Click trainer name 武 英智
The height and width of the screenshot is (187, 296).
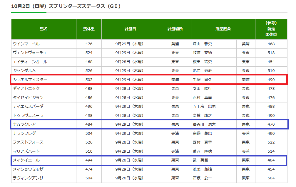[x=200, y=160]
